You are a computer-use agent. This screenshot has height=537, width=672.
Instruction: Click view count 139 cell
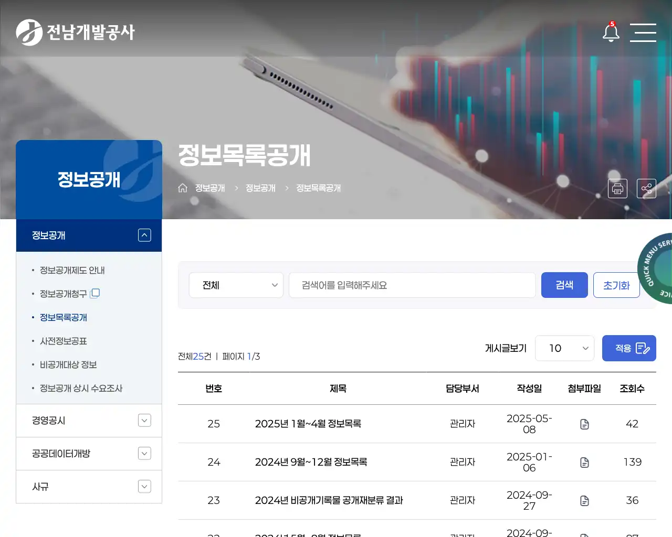click(632, 462)
